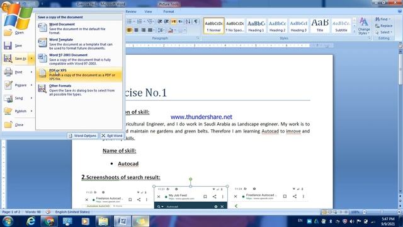Open Google Chrome from the taskbar
Image resolution: width=403 pixels, height=227 pixels.
(49, 221)
